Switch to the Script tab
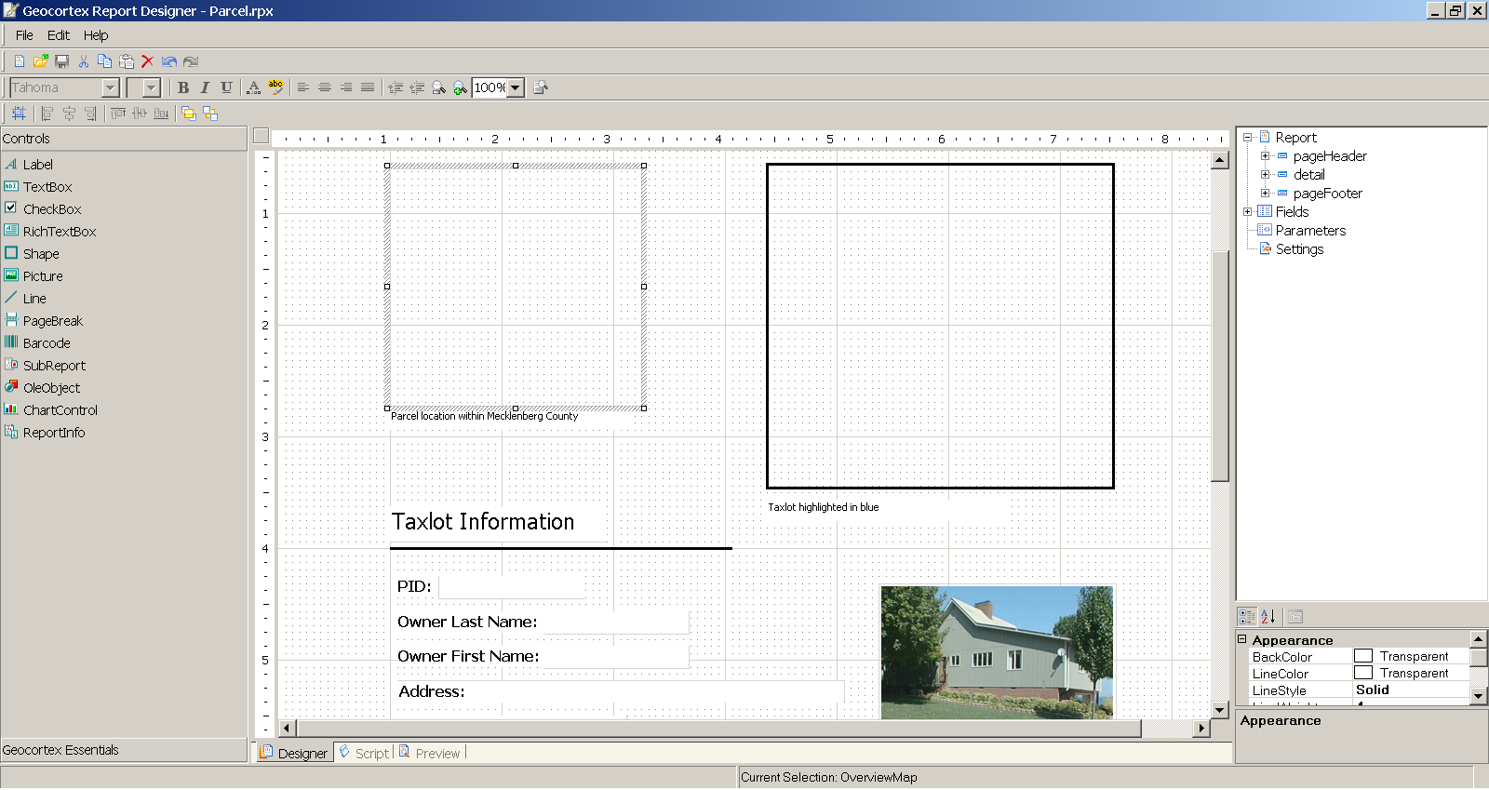Viewport: 1489px width, 790px height. pos(364,753)
